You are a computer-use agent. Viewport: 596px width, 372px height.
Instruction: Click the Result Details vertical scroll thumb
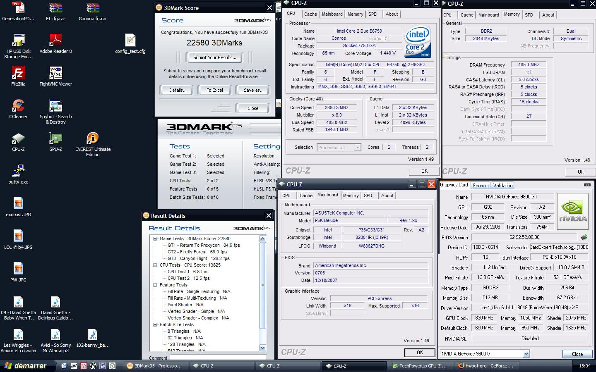(x=262, y=286)
